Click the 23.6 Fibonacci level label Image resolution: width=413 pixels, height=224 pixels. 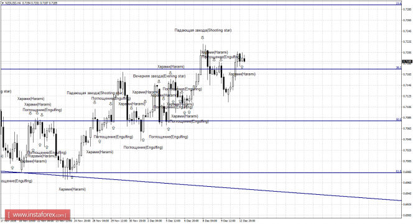399,4
